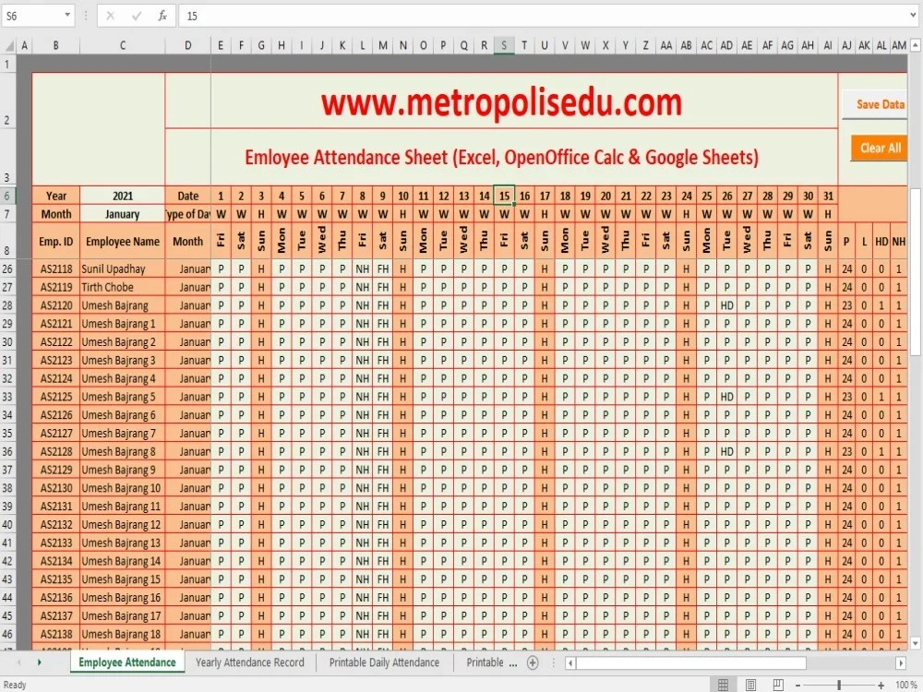
Task: Click date cell 31 in the Date row
Action: [x=828, y=196]
